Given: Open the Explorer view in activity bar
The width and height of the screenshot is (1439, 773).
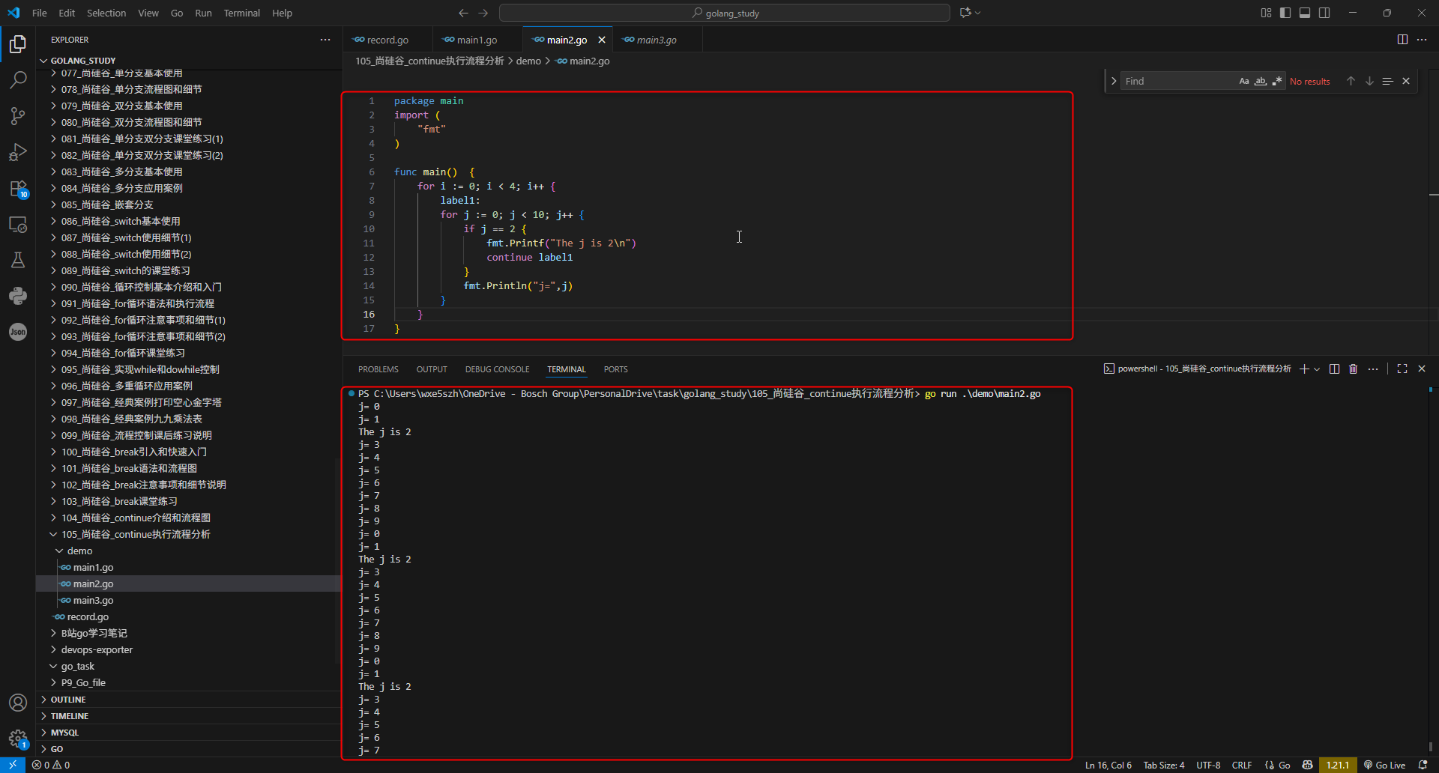Looking at the screenshot, I should [x=18, y=44].
